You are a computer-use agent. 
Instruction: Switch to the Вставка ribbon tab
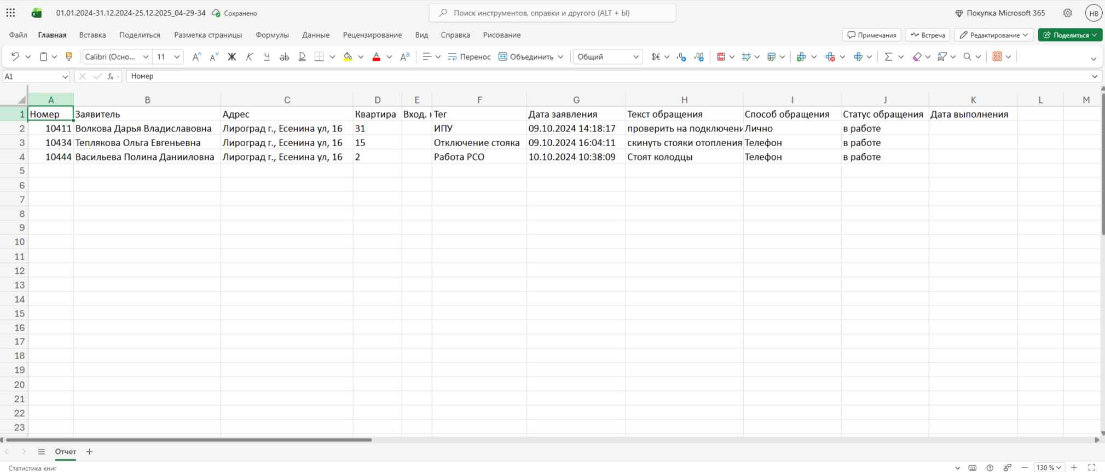(x=92, y=35)
